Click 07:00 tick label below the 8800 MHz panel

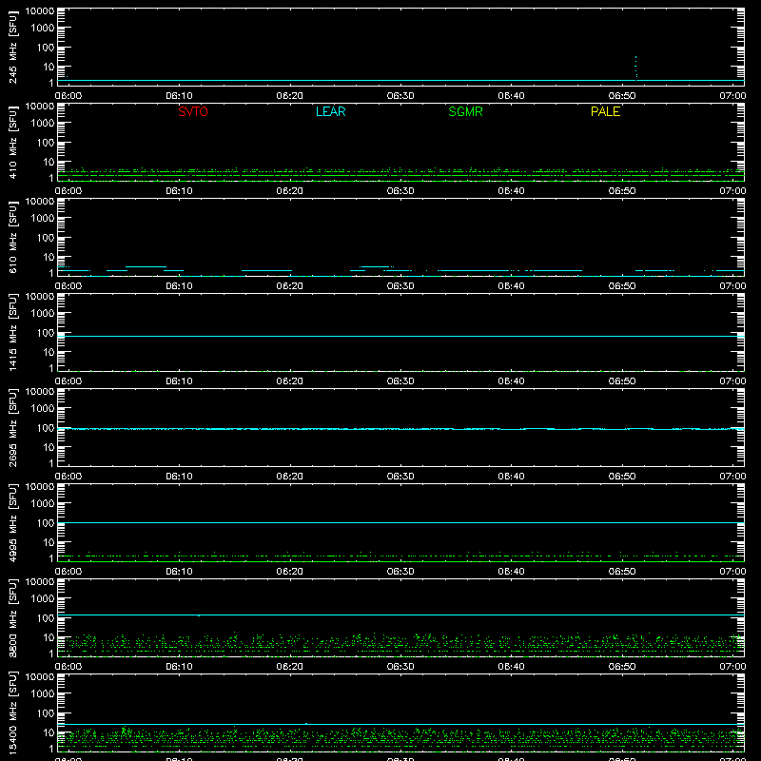click(x=732, y=667)
